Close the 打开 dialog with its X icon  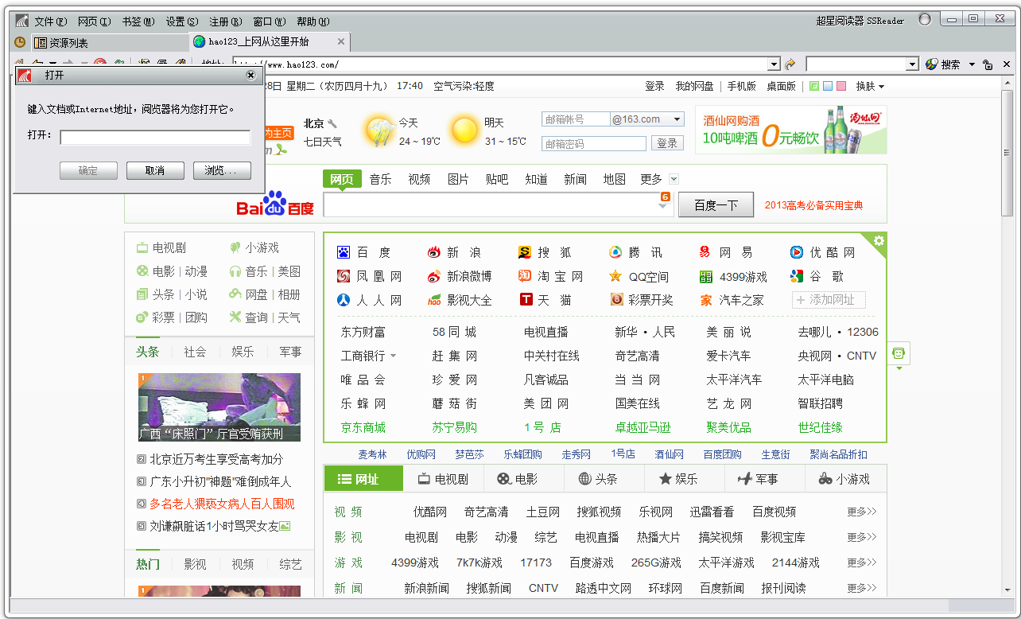tap(250, 75)
